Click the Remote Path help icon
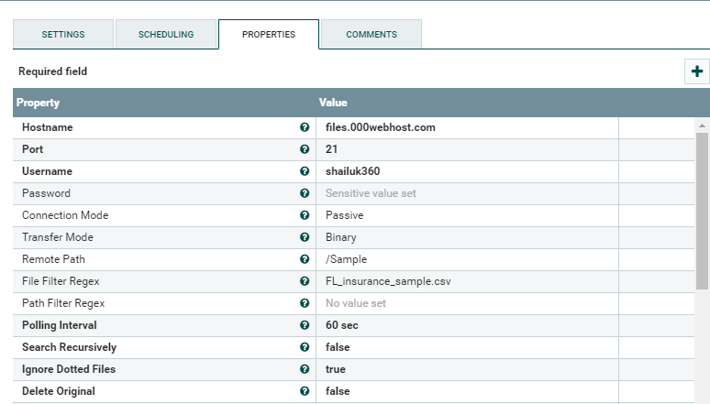 tap(305, 259)
